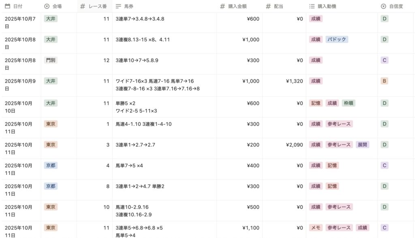Open the 会場 column header menu
415x238 pixels.
pos(57,6)
